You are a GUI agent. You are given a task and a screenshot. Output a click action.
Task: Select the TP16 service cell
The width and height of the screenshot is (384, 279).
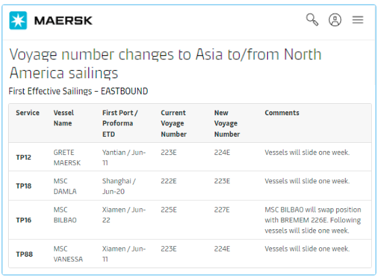coord(24,220)
